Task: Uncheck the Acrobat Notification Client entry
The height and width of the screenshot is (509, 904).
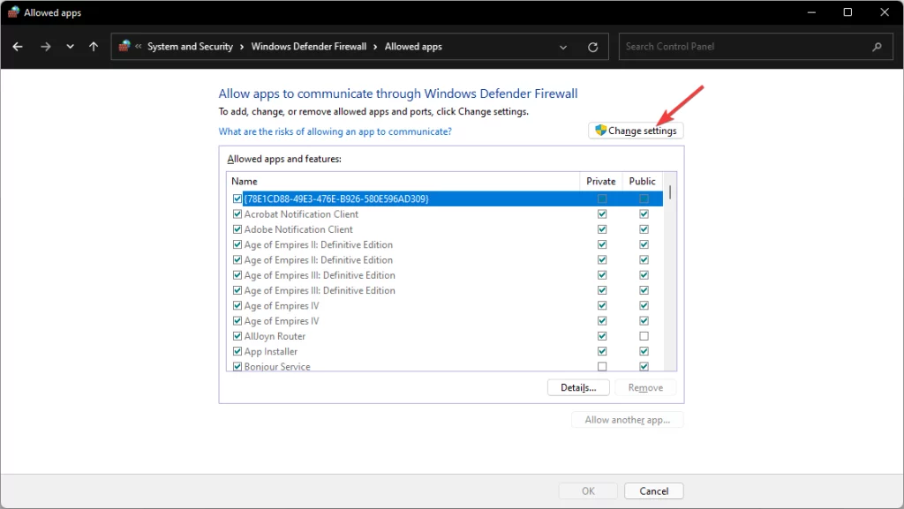Action: [x=237, y=213]
